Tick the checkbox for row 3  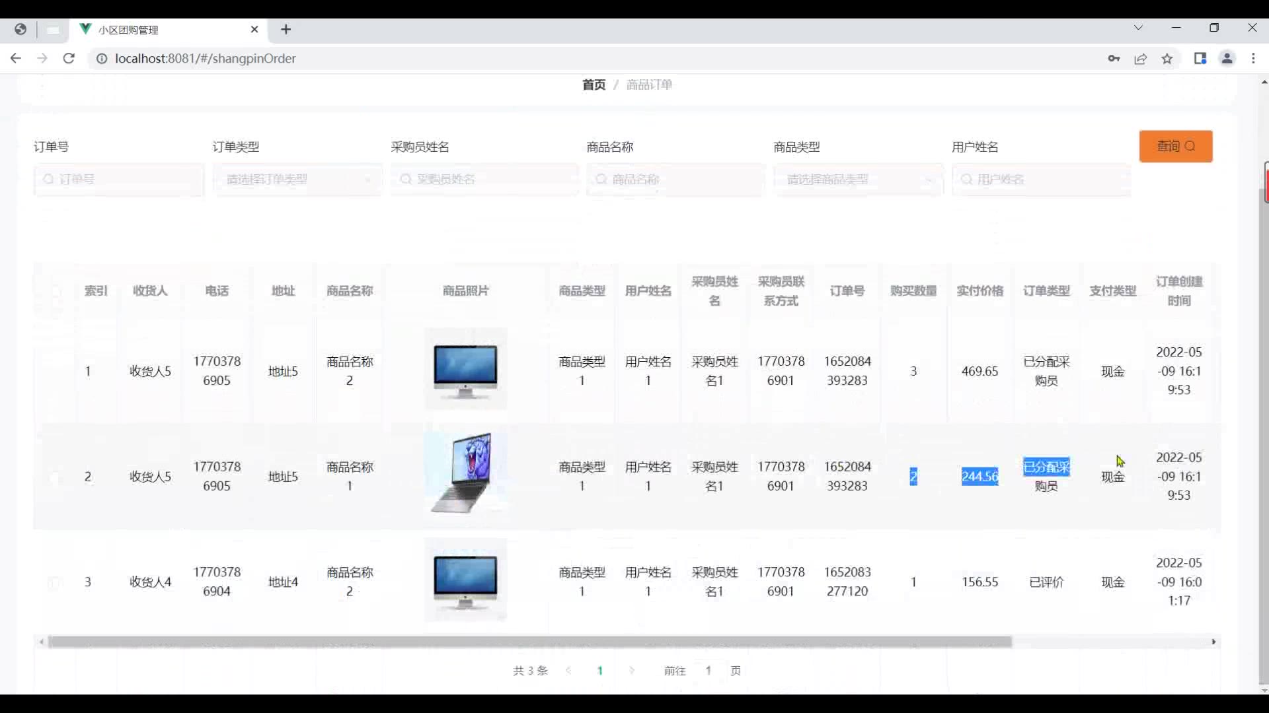click(55, 582)
